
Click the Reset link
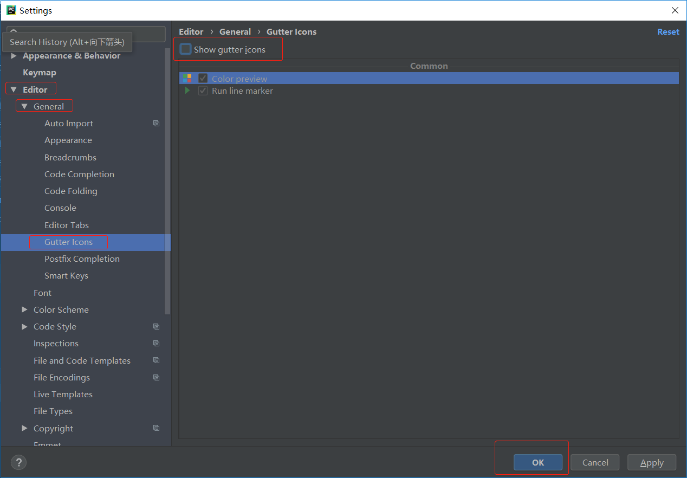coord(668,31)
